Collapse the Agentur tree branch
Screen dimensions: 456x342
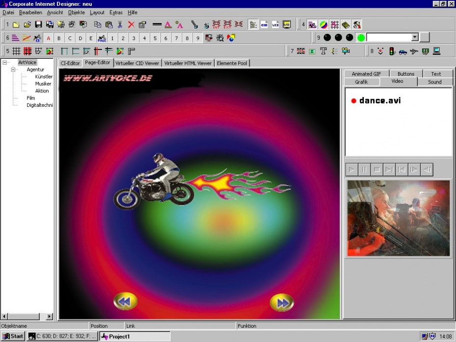coord(13,70)
